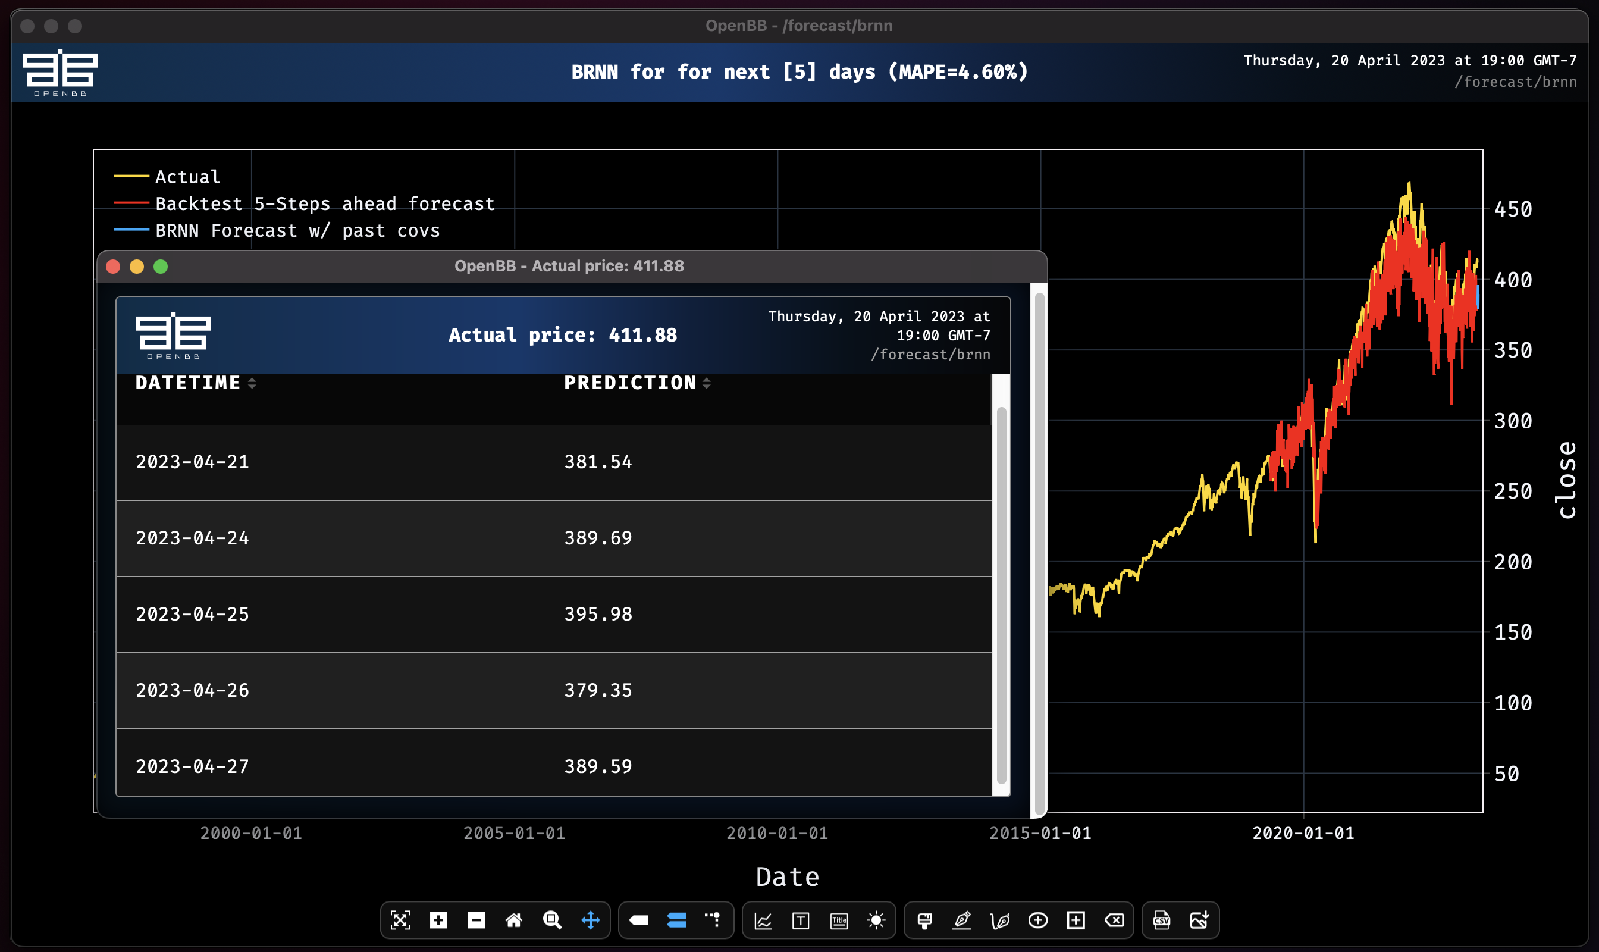1599x952 pixels.
Task: Sort table by DATETIME column
Action: (196, 383)
